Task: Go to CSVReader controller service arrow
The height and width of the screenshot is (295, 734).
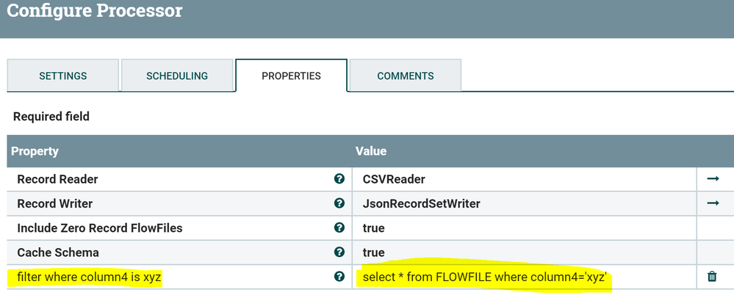Action: (x=712, y=179)
